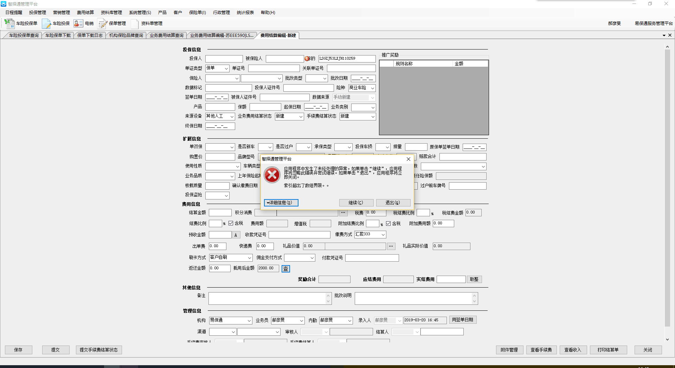Open the 业务员 dropdown

pos(301,321)
